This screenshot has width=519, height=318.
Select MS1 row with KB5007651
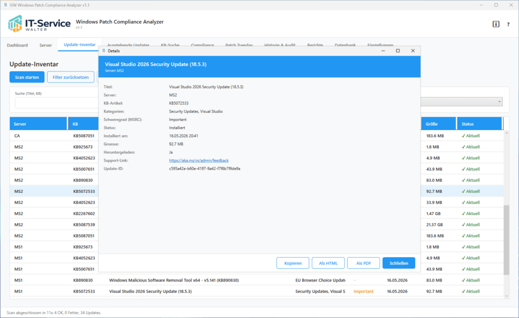(54, 269)
